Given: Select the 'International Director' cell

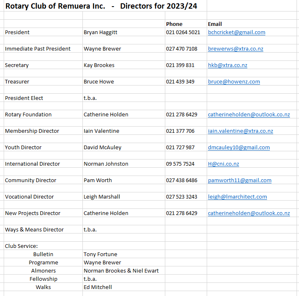Looking at the screenshot, I should pyautogui.click(x=43, y=164).
